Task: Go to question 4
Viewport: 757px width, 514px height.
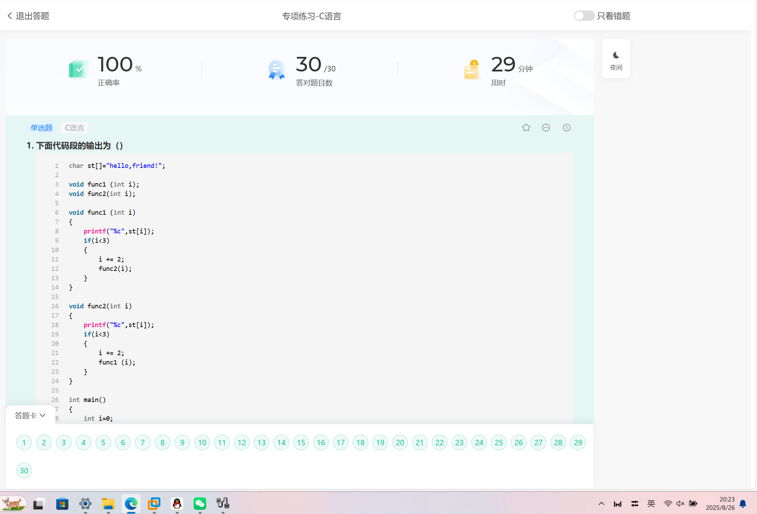Action: coord(83,443)
